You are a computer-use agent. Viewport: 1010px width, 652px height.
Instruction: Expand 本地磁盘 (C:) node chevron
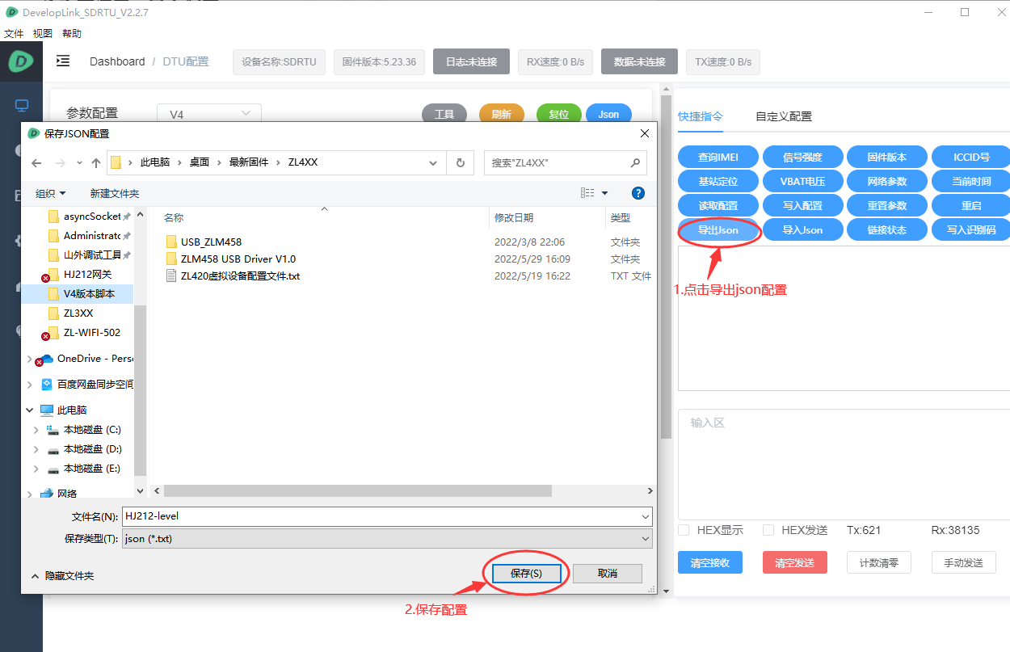[36, 429]
